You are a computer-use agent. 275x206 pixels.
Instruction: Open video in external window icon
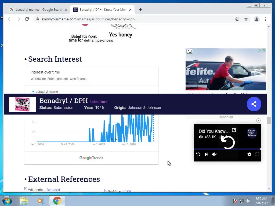tap(234, 130)
